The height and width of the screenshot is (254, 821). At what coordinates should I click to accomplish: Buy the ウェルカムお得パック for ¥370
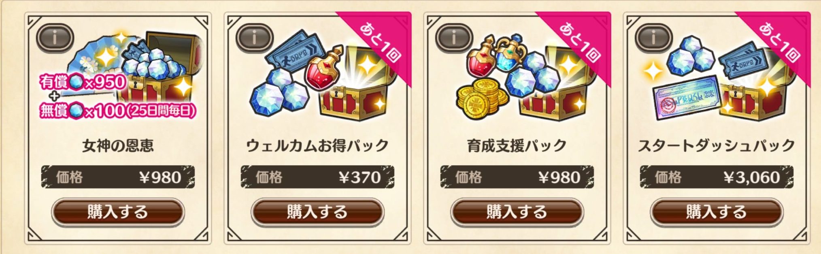(317, 212)
